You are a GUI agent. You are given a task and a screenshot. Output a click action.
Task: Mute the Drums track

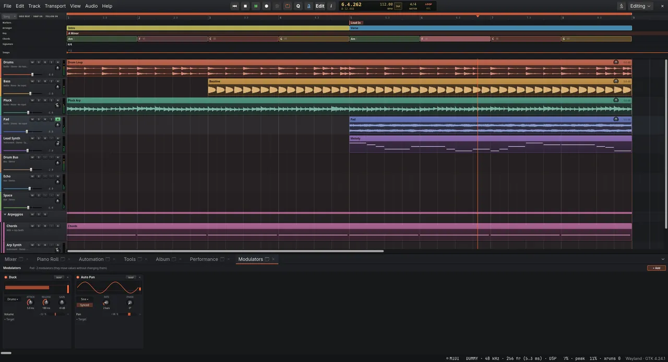32,62
